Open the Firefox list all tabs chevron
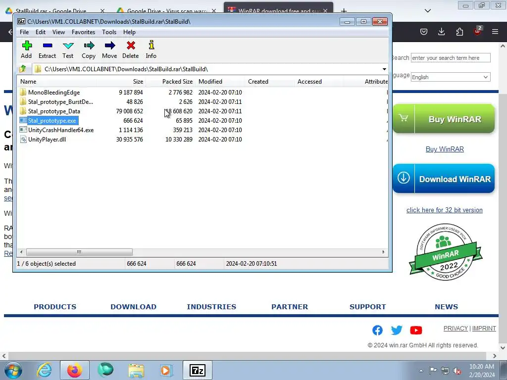Screen dimensions: 507x380 tap(427, 11)
